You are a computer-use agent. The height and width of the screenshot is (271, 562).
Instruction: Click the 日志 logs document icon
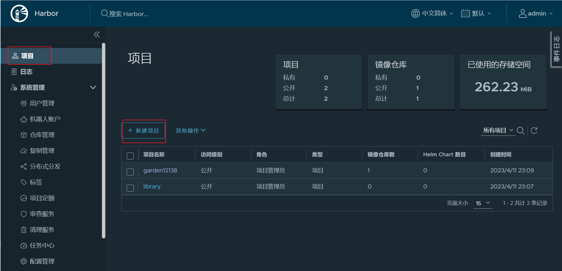(x=14, y=72)
